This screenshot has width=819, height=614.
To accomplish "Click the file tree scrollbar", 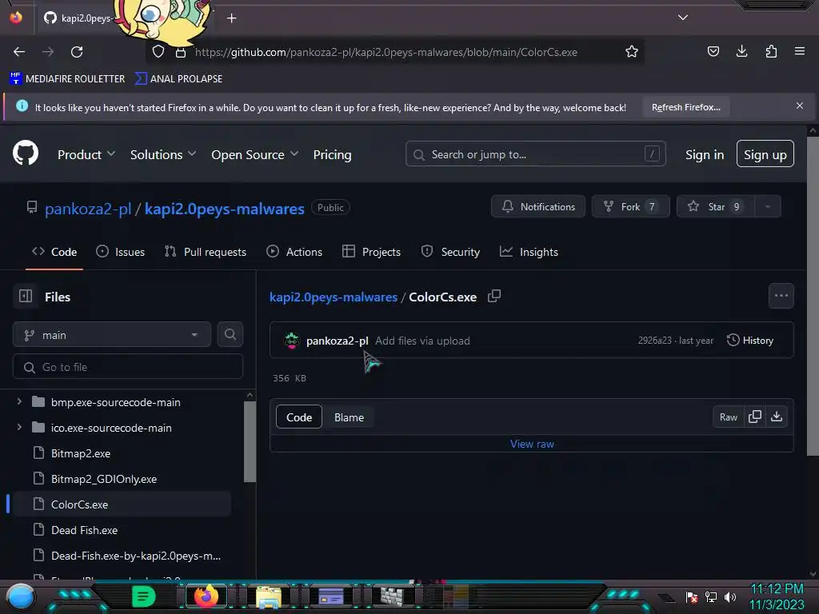I will pyautogui.click(x=250, y=441).
